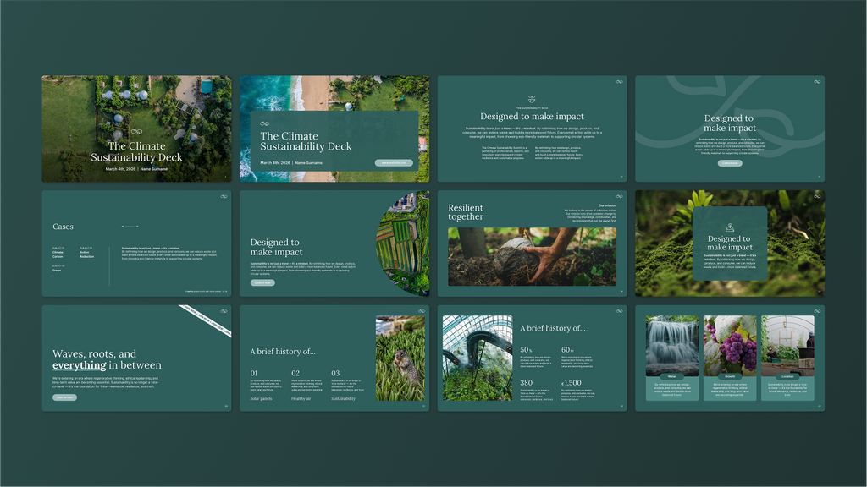Select the squirrel photo on the history slide
867x487 pixels.
[398, 358]
